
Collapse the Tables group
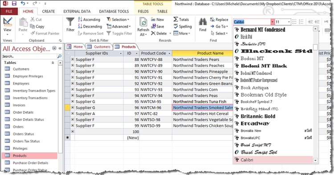click(x=53, y=62)
